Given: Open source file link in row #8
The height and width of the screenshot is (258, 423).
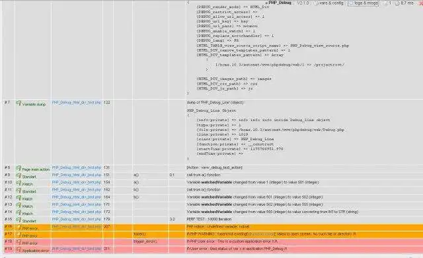Looking at the screenshot, I should [x=77, y=167].
